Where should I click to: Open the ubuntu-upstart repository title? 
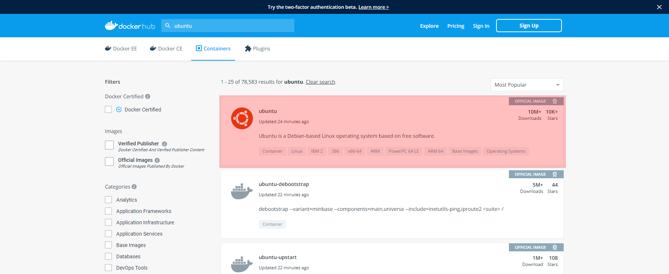pyautogui.click(x=278, y=257)
